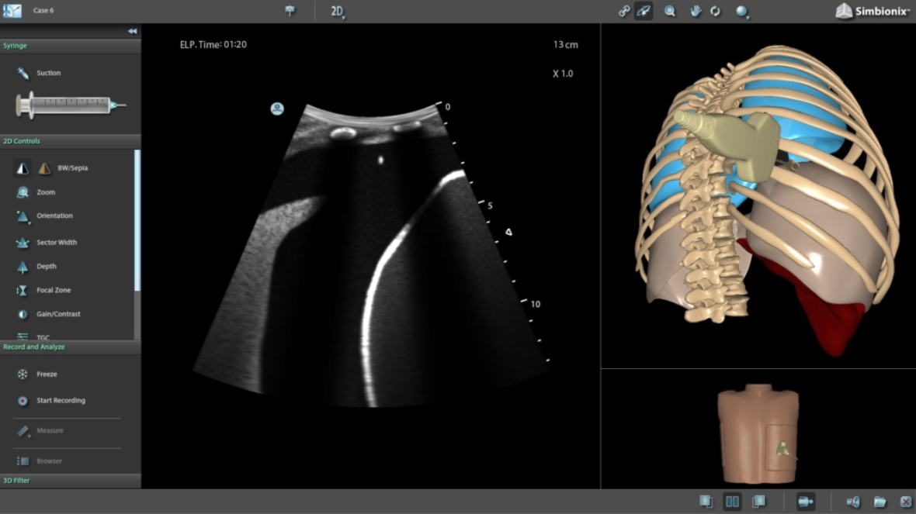Collapse the left panel with double-arrow
The image size is (916, 514).
click(132, 31)
